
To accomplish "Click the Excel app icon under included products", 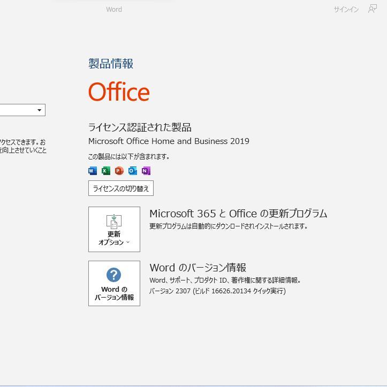I will tap(106, 171).
